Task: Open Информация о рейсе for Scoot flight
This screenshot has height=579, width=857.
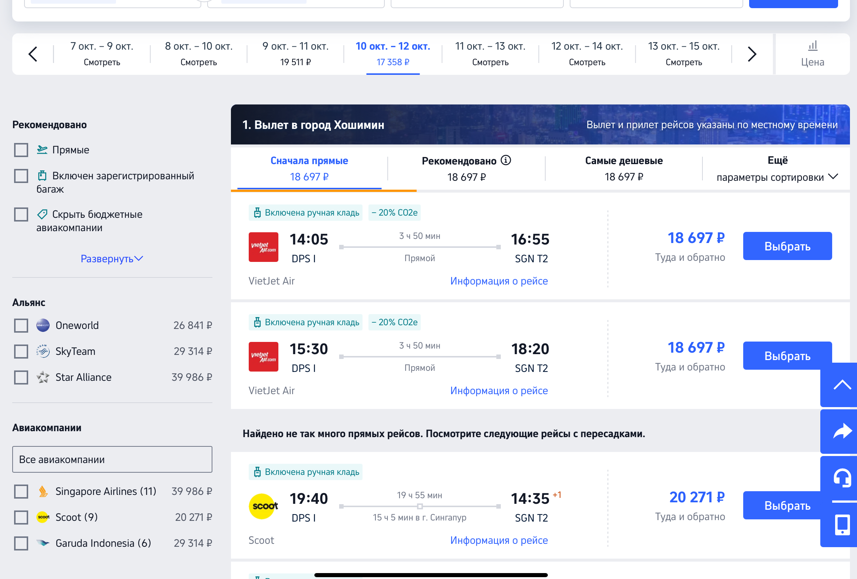Action: [x=499, y=540]
